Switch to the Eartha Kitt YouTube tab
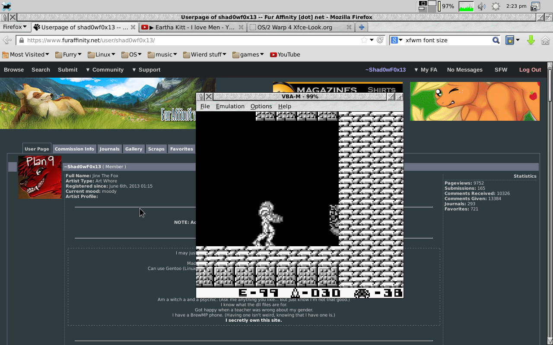The width and height of the screenshot is (553, 345). click(193, 27)
